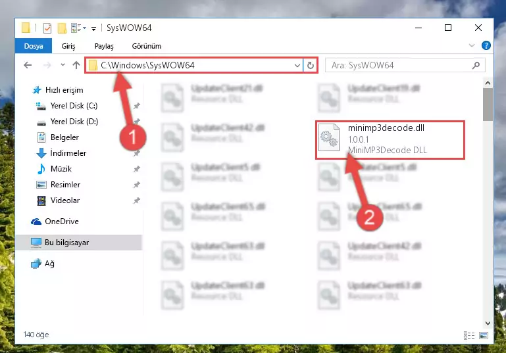Click the Properties checkmark icon in title bar
Image resolution: width=506 pixels, height=353 pixels.
[47, 28]
